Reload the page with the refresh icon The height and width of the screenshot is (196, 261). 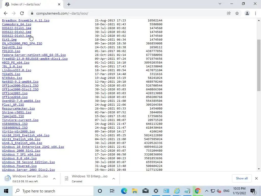coord(22,13)
